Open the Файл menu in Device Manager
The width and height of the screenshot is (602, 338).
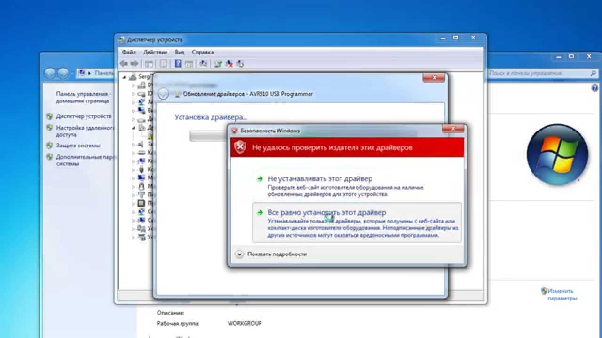pos(129,52)
